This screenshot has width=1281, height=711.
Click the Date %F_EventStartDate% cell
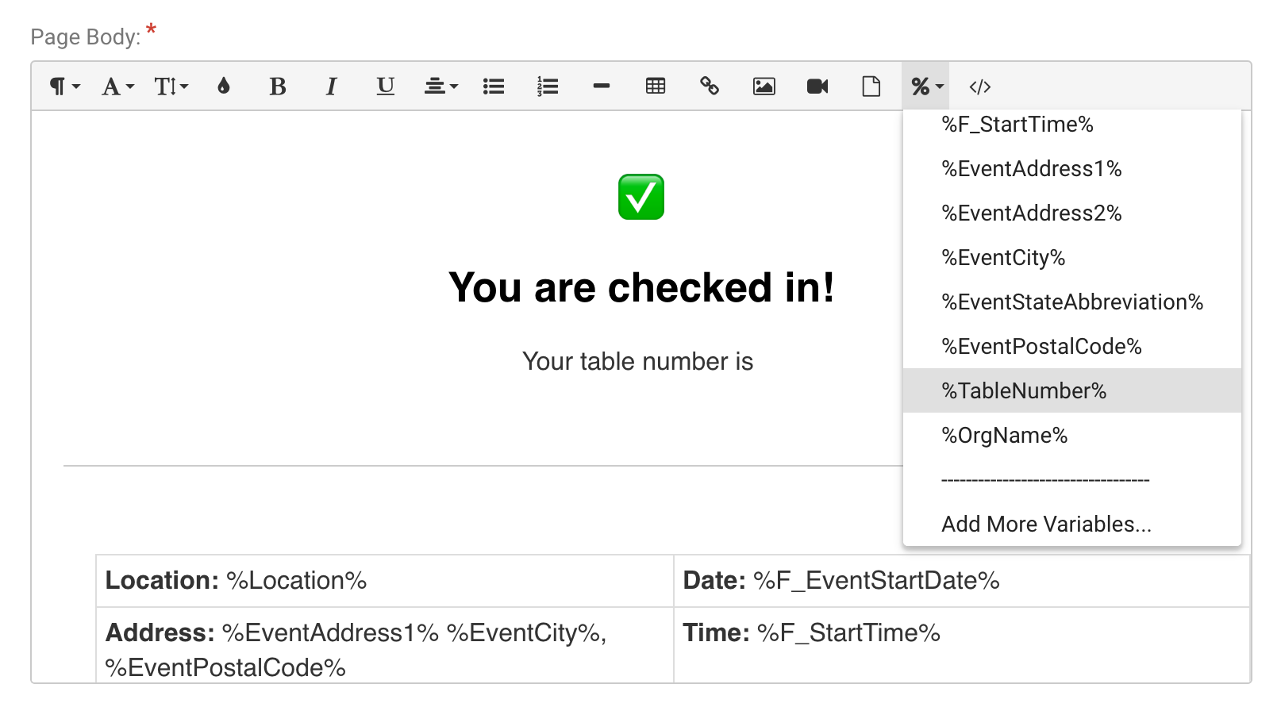[962, 581]
